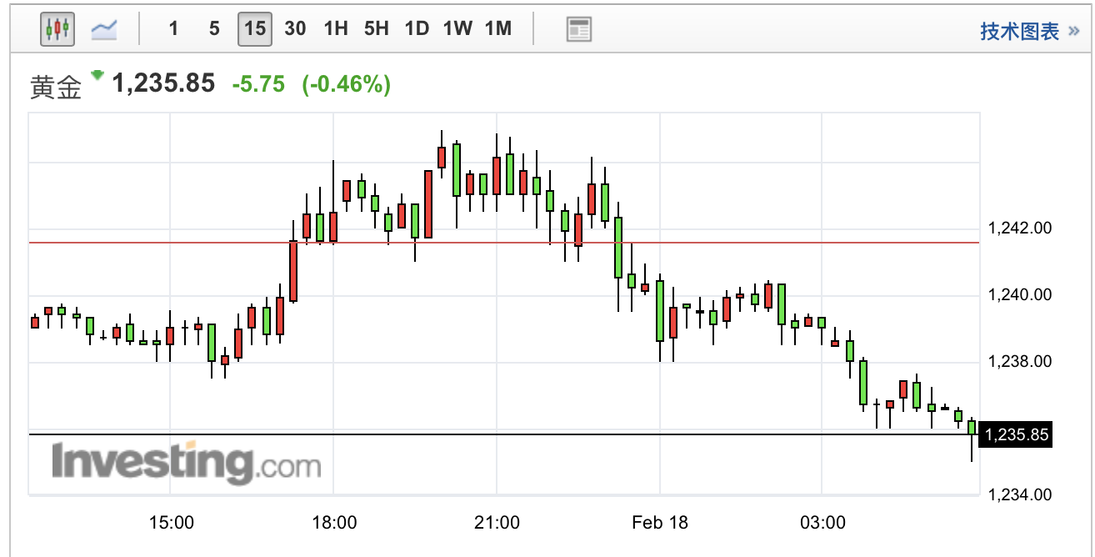Set chart interval to 1W
This screenshot has height=557, width=1095.
click(x=457, y=29)
